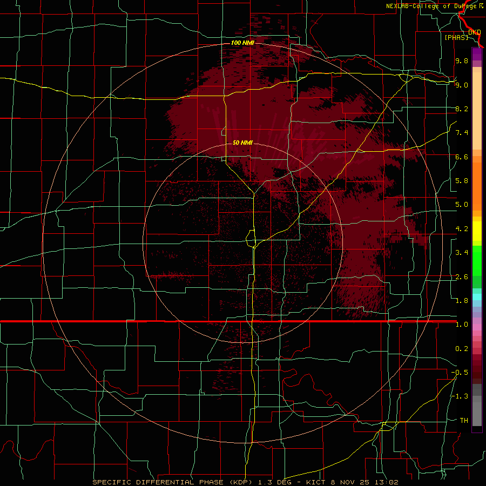Click the 7.4 value on the scale
The width and height of the screenshot is (486, 486).
pyautogui.click(x=462, y=133)
